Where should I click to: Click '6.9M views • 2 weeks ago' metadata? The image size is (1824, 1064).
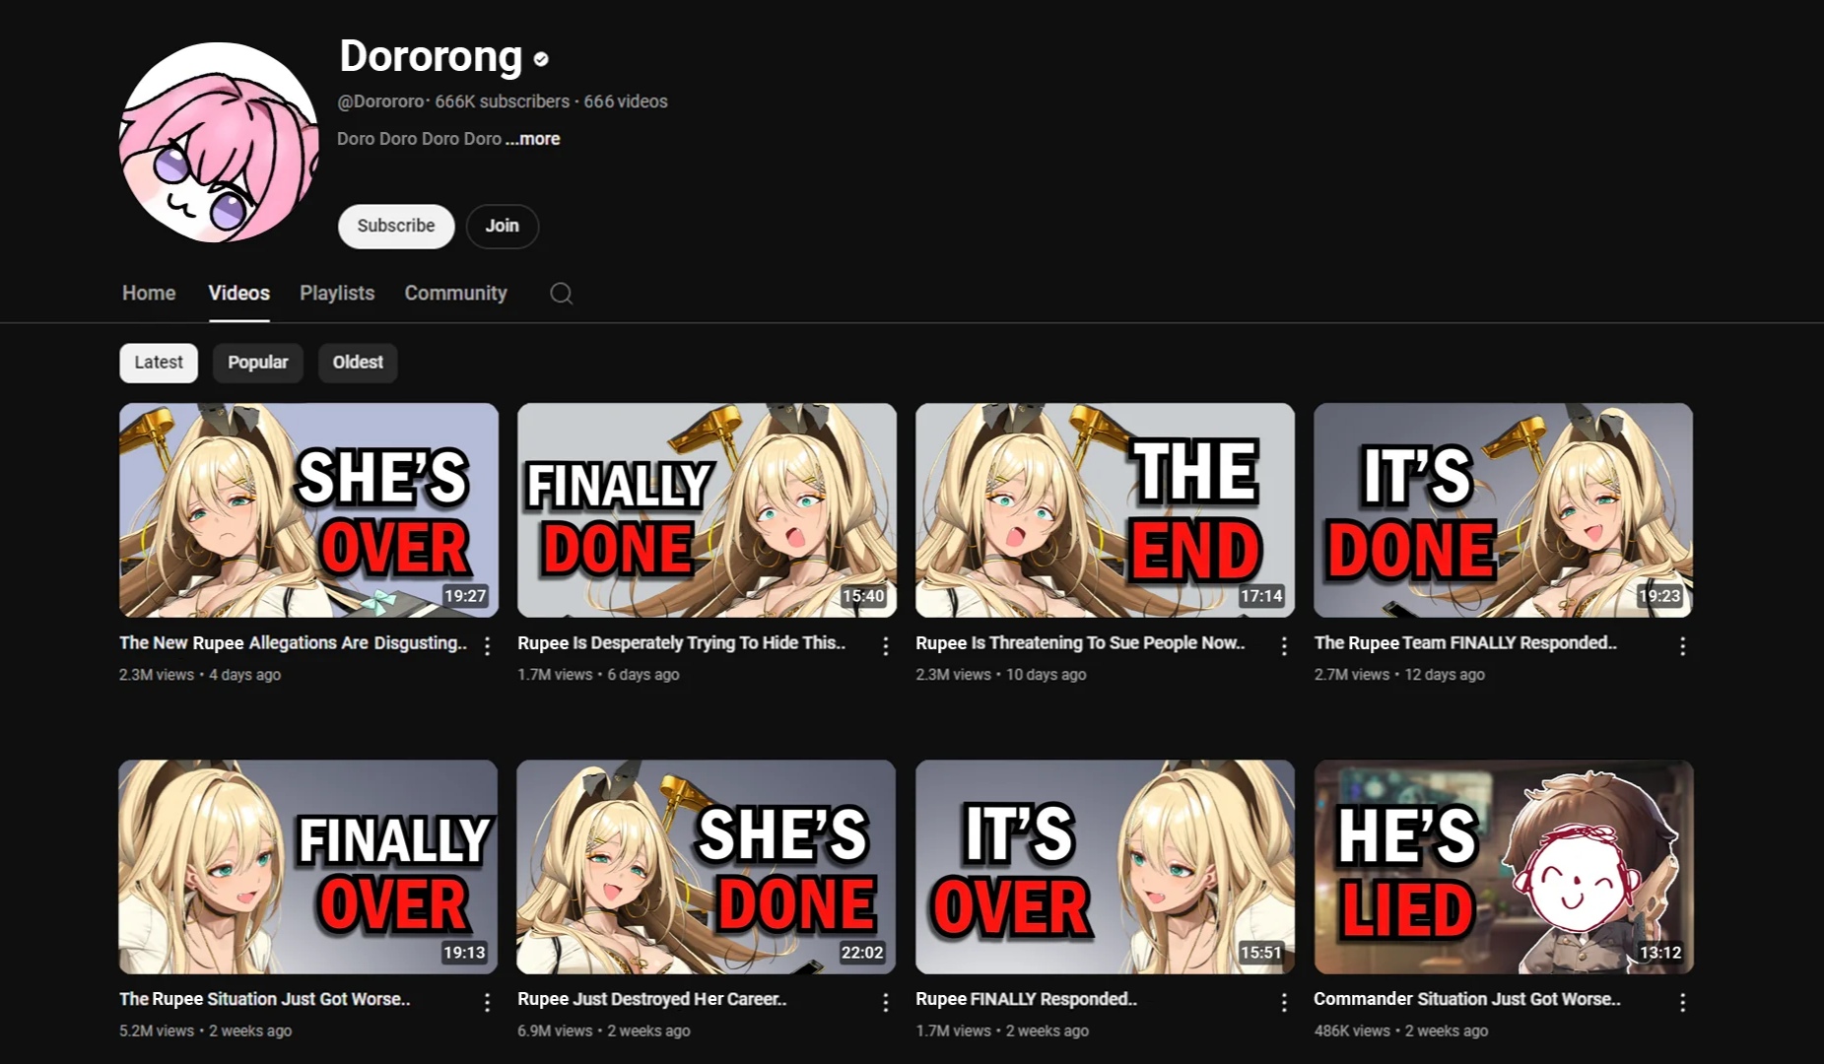[604, 1031]
